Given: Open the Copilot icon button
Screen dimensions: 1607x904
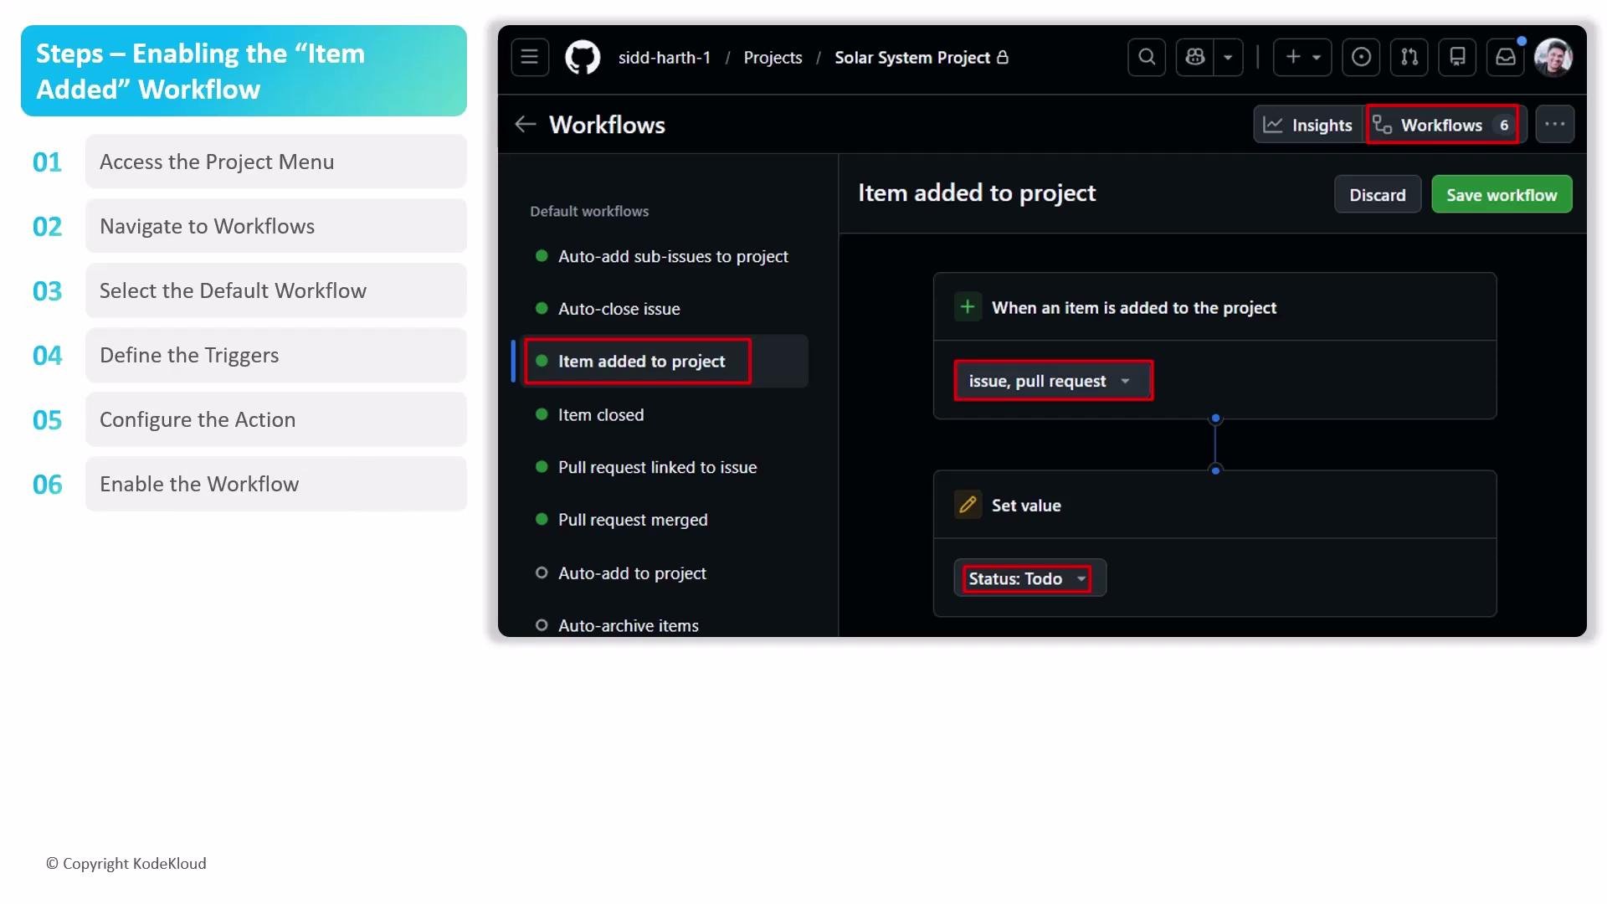Looking at the screenshot, I should pyautogui.click(x=1194, y=58).
